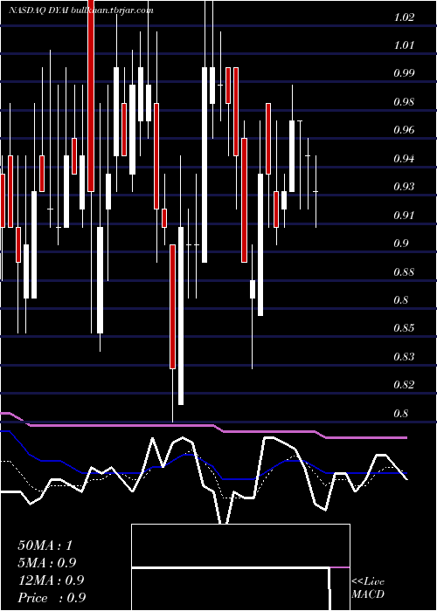Click the tallest red candlestick near chart top
The image size is (437, 611).
(x=91, y=95)
